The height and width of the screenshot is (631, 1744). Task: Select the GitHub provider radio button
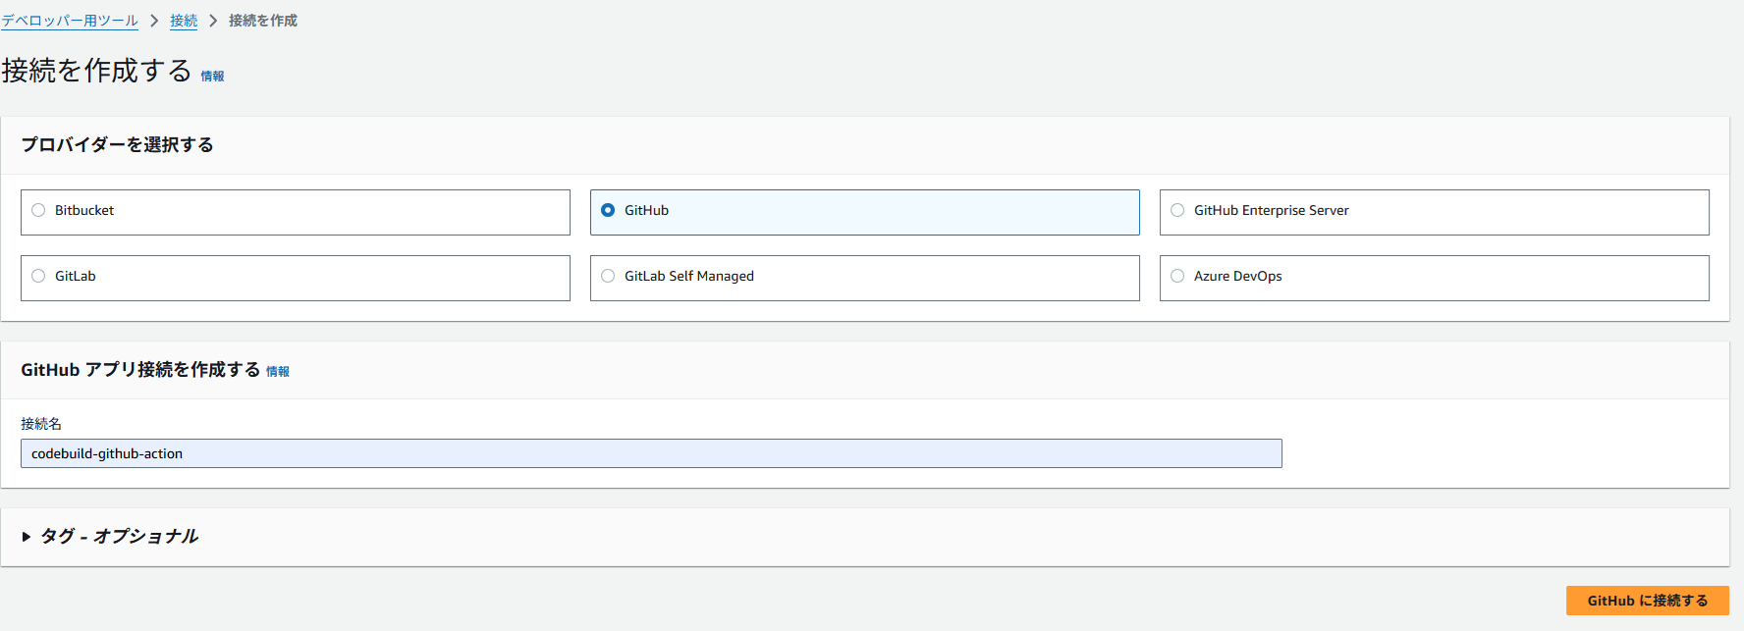click(x=608, y=210)
